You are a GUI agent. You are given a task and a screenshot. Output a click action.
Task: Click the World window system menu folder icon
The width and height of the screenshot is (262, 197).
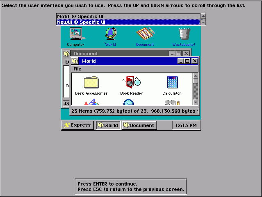75,61
